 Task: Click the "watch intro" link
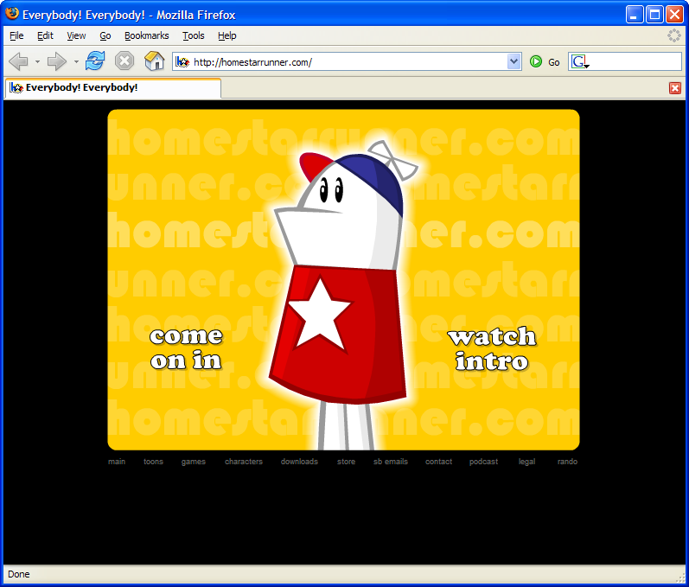coord(492,349)
